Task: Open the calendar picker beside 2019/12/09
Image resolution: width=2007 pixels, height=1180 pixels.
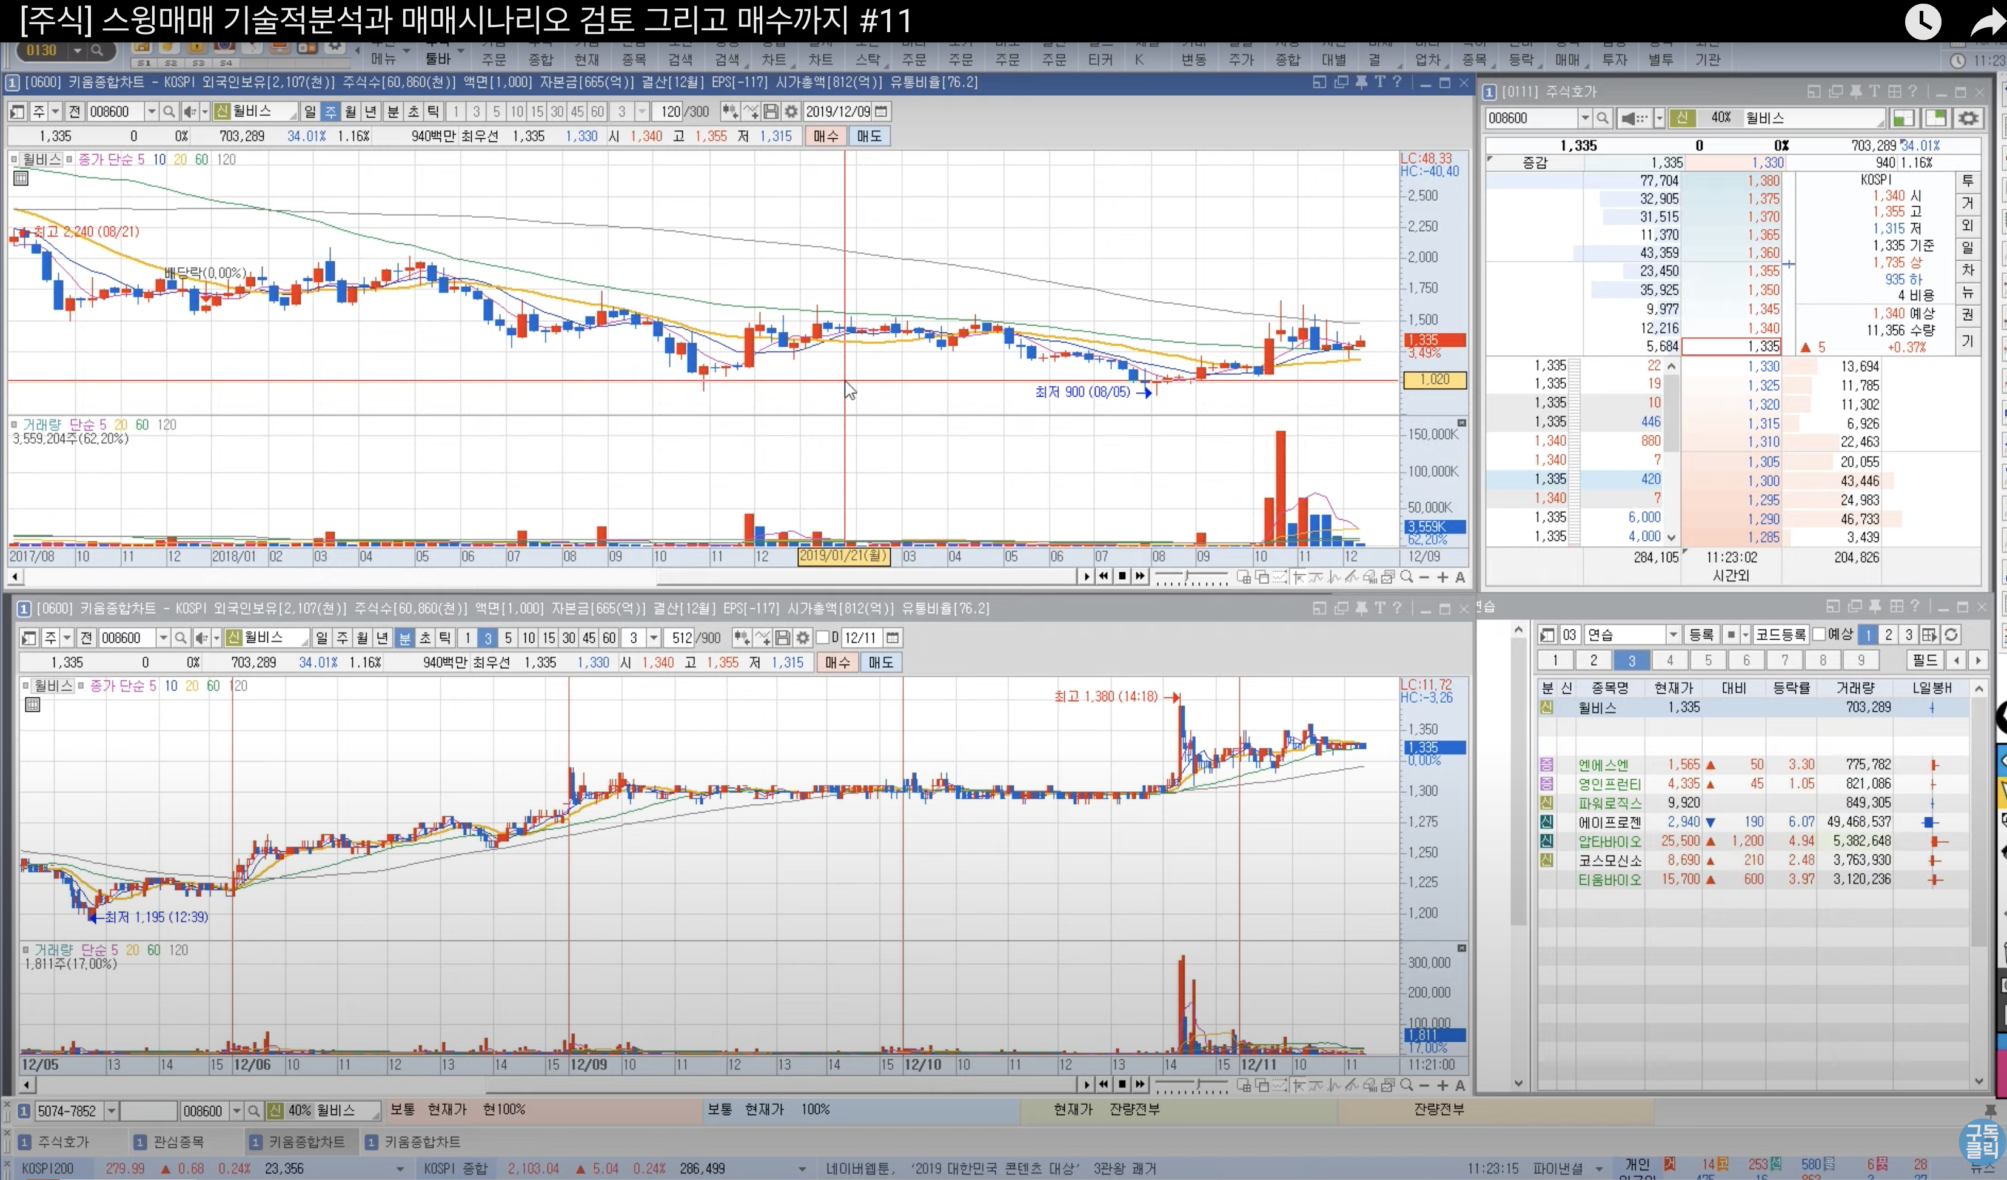Action: coord(882,112)
